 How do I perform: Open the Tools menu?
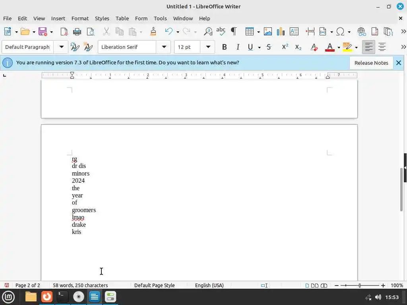click(160, 18)
